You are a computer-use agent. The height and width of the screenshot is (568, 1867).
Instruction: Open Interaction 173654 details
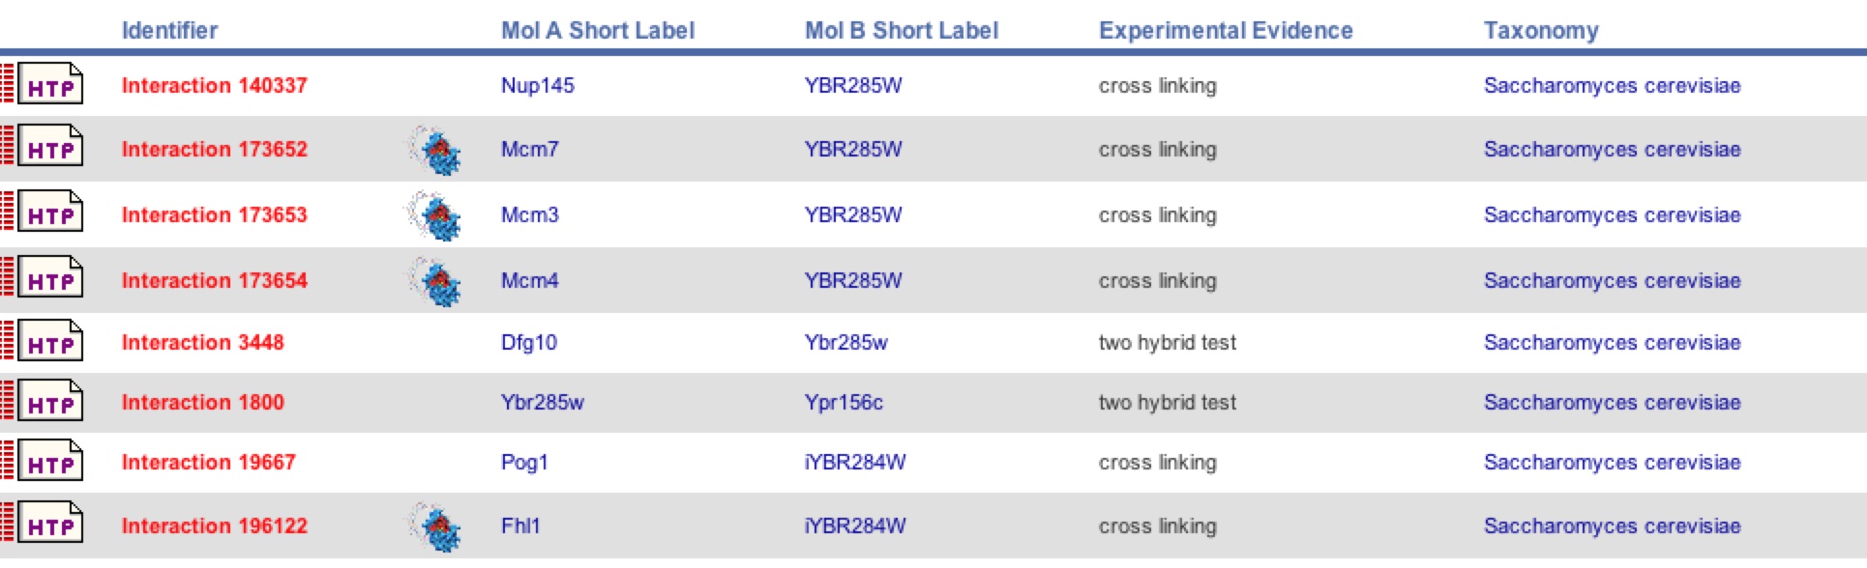215,280
